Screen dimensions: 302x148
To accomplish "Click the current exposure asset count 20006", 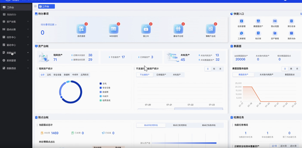I will point(240,59).
